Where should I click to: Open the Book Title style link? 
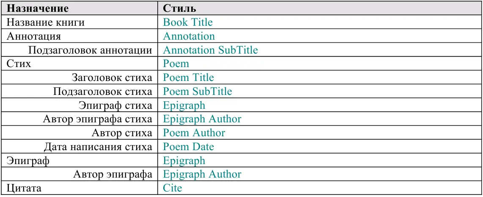(188, 22)
